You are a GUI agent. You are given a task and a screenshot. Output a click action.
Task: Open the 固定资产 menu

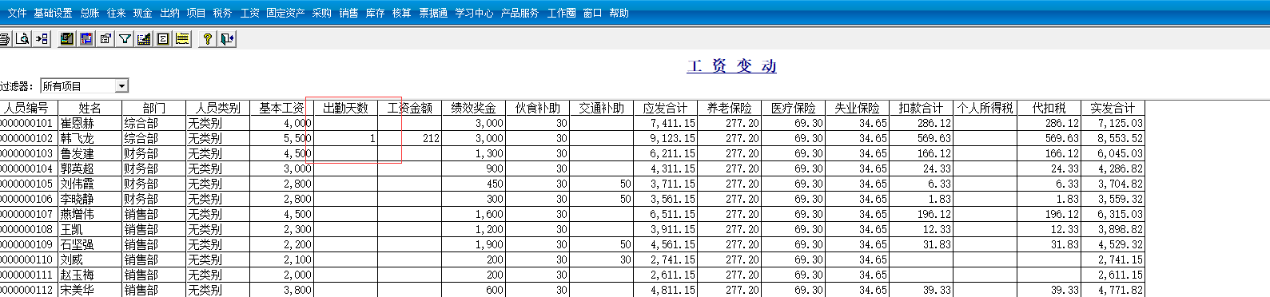click(285, 13)
